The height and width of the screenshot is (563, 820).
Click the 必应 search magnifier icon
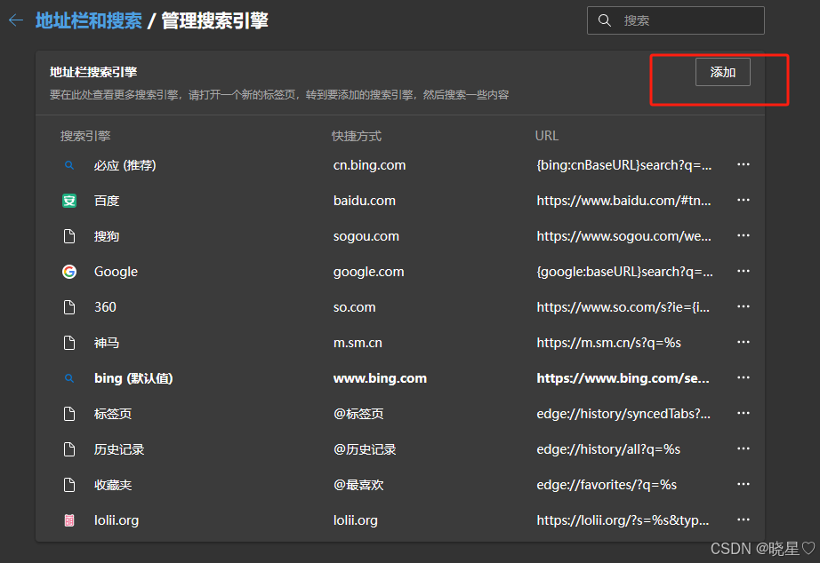[x=69, y=165]
